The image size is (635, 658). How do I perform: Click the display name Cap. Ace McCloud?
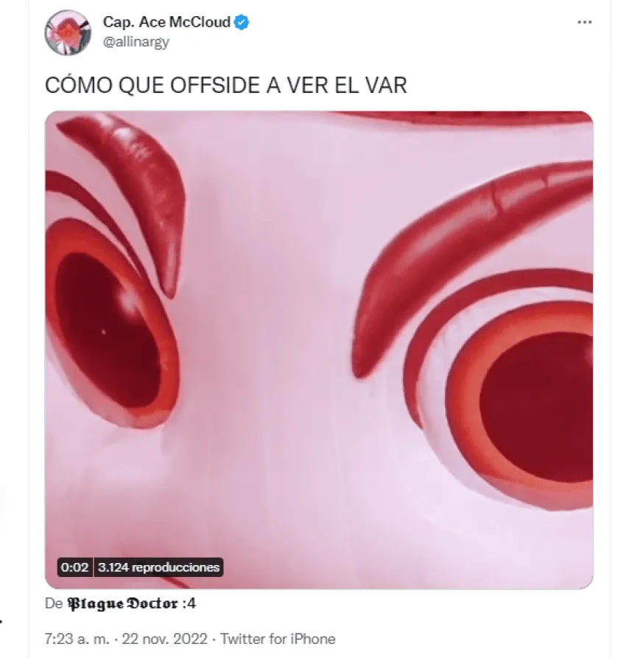click(166, 22)
